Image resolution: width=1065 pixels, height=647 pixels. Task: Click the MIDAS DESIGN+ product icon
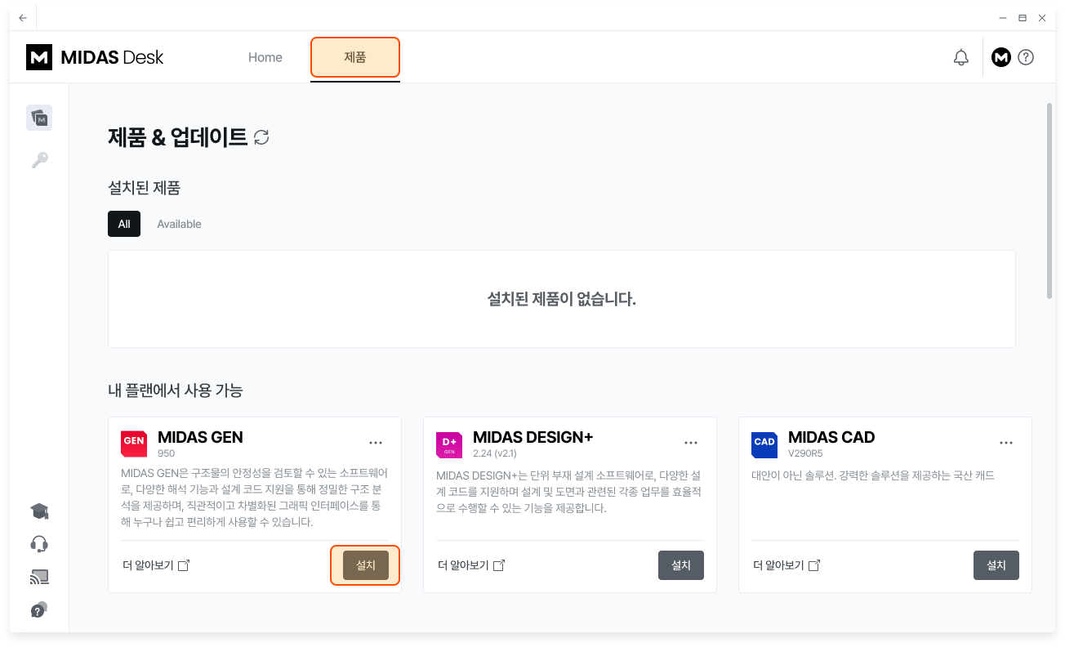(449, 444)
